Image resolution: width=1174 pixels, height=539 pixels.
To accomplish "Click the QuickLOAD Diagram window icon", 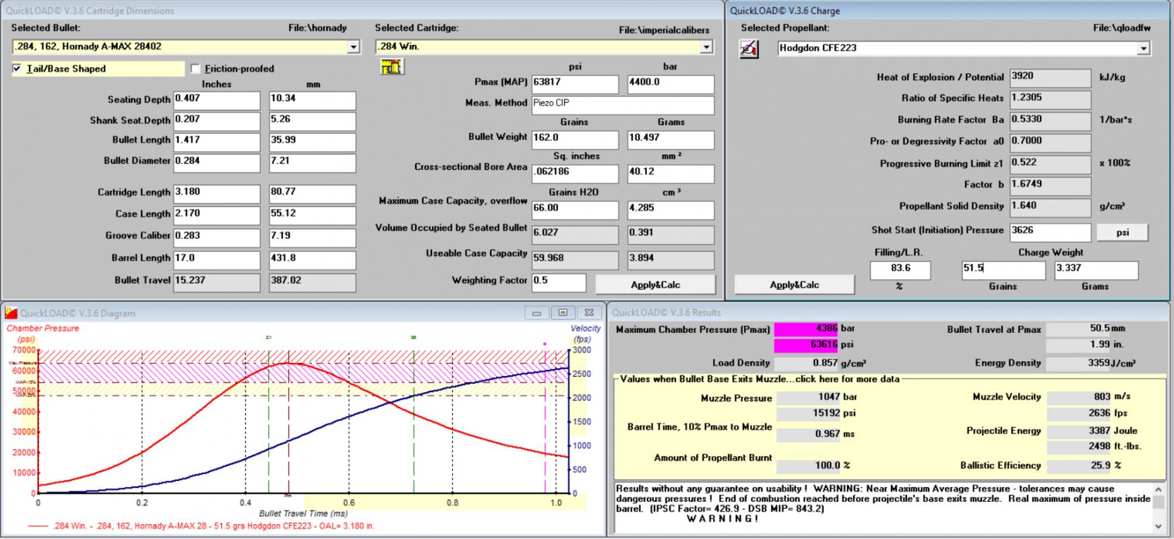I will tap(11, 313).
